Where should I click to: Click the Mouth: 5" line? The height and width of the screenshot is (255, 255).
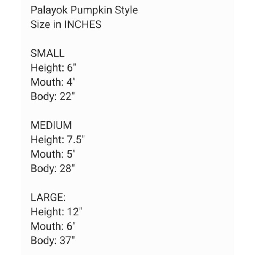(53, 154)
